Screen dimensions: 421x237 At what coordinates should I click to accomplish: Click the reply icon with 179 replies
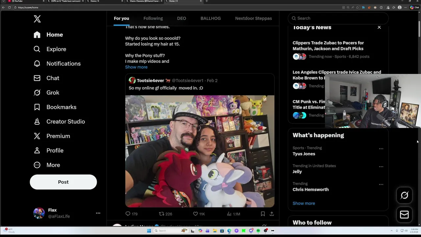[x=128, y=214]
